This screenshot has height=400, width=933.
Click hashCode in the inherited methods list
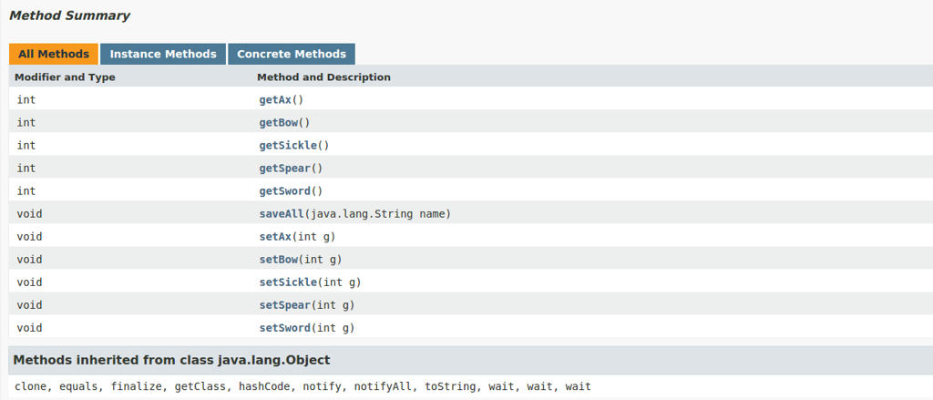pos(264,387)
